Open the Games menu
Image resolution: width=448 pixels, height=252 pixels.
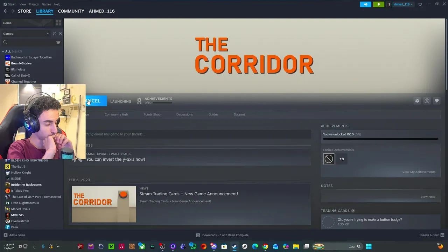pos(46,4)
